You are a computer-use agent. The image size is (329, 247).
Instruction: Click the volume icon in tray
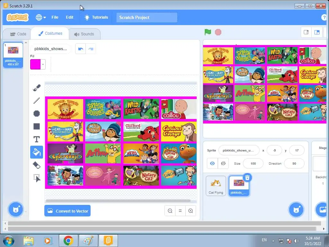296,241
